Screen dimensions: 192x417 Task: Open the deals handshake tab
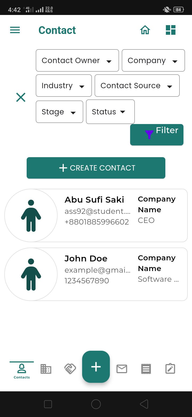(x=70, y=369)
